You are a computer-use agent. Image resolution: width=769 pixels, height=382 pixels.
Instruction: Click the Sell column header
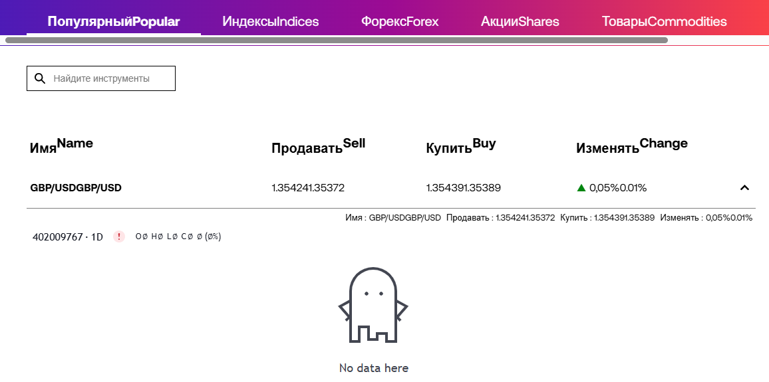click(319, 145)
